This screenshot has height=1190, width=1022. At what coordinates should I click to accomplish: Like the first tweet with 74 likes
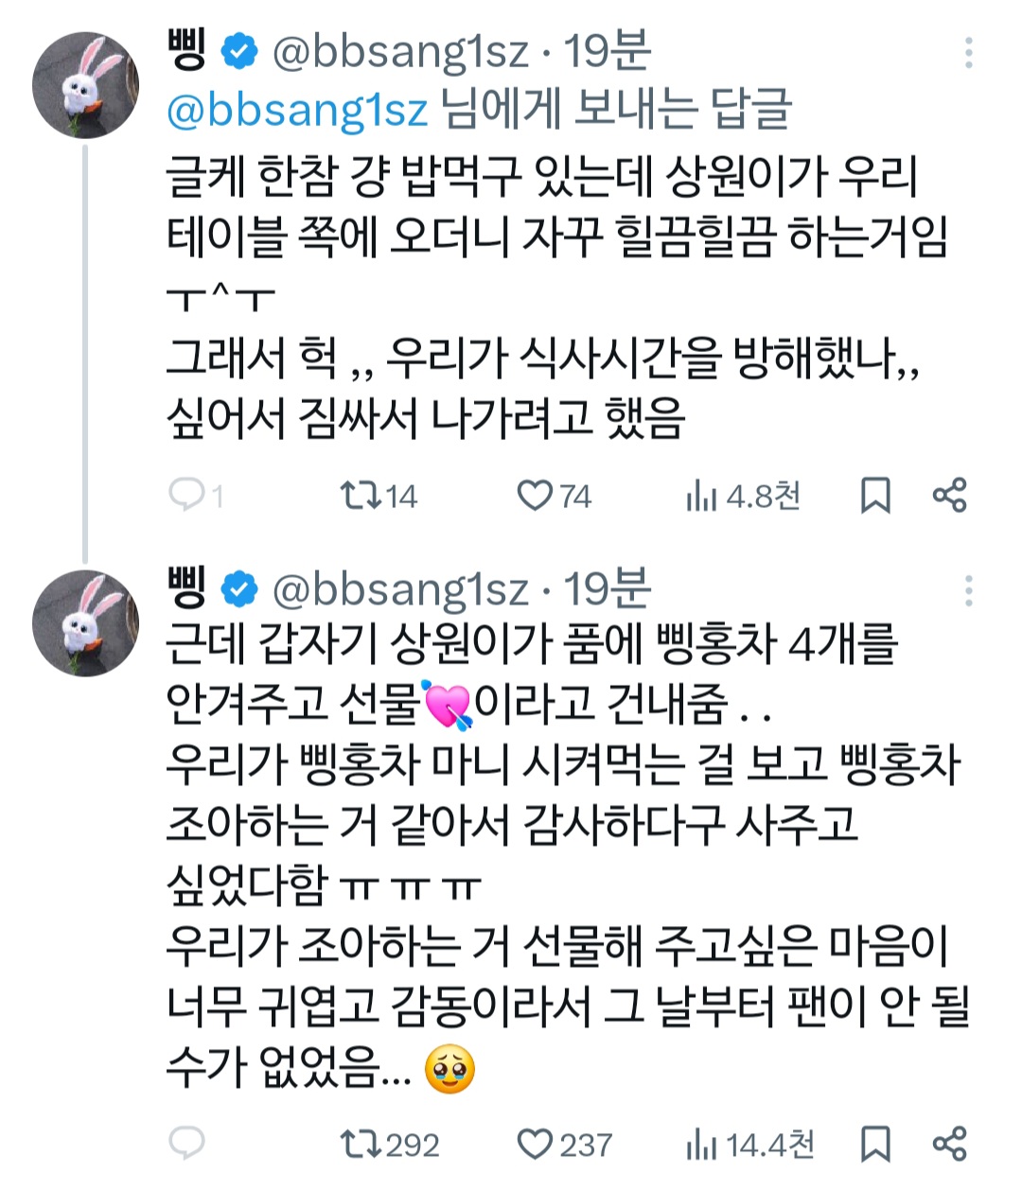(535, 495)
